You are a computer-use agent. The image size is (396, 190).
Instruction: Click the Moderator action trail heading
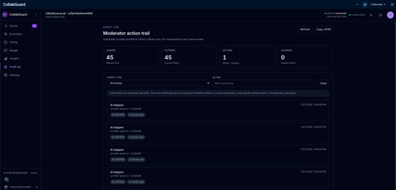coord(126,33)
